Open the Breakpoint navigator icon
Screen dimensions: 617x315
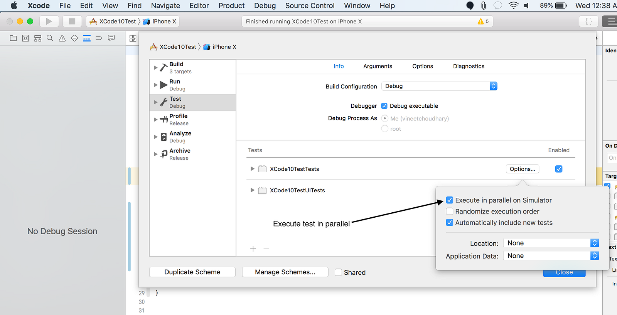coord(99,38)
